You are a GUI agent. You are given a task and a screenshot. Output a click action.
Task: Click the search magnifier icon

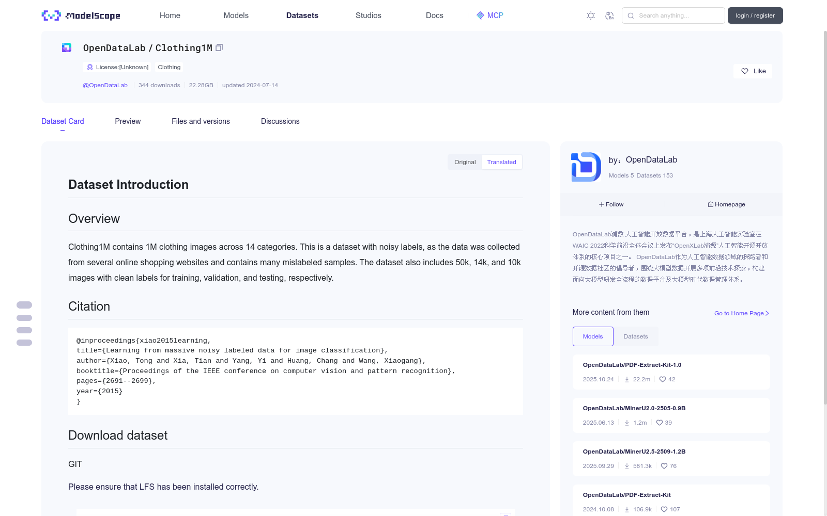click(631, 15)
